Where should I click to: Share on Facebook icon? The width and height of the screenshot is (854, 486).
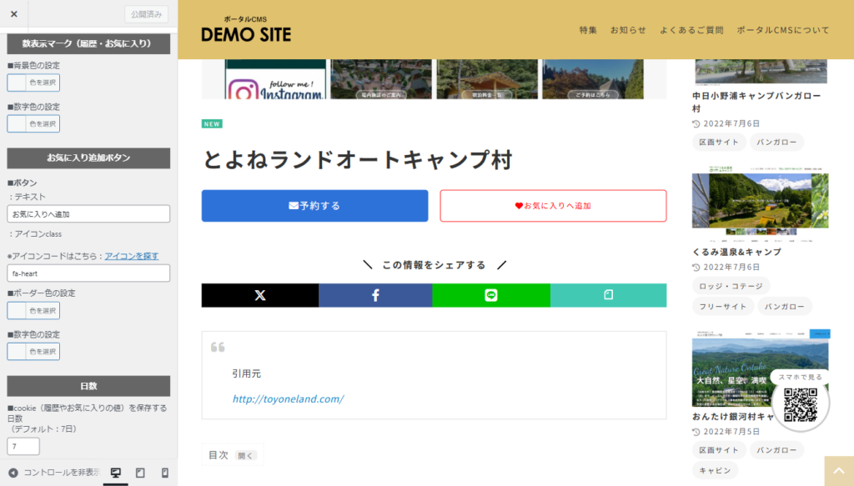point(375,295)
